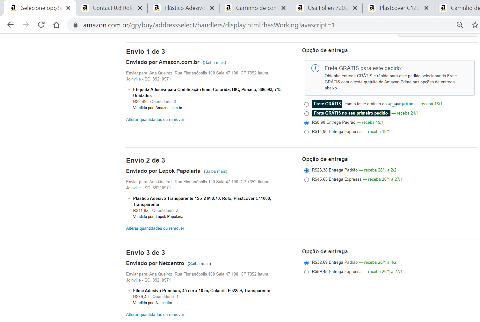The width and height of the screenshot is (480, 322).
Task: Close the 'Usa Folien 7202' tab
Action: tap(355, 8)
